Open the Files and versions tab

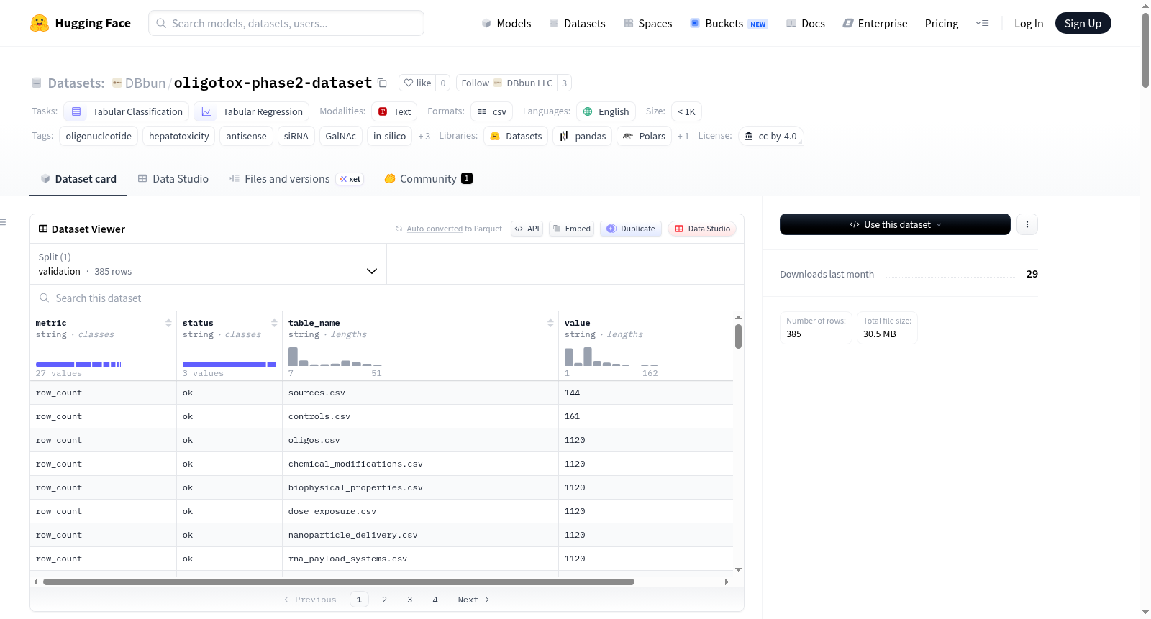(296, 179)
